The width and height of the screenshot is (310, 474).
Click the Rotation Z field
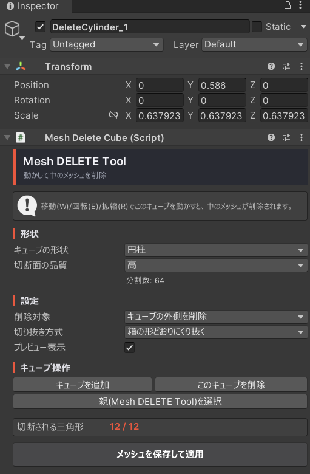[284, 100]
